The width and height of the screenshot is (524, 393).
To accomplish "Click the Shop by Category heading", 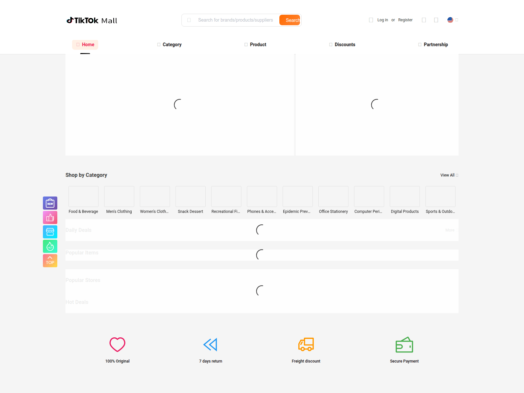I will 86,175.
